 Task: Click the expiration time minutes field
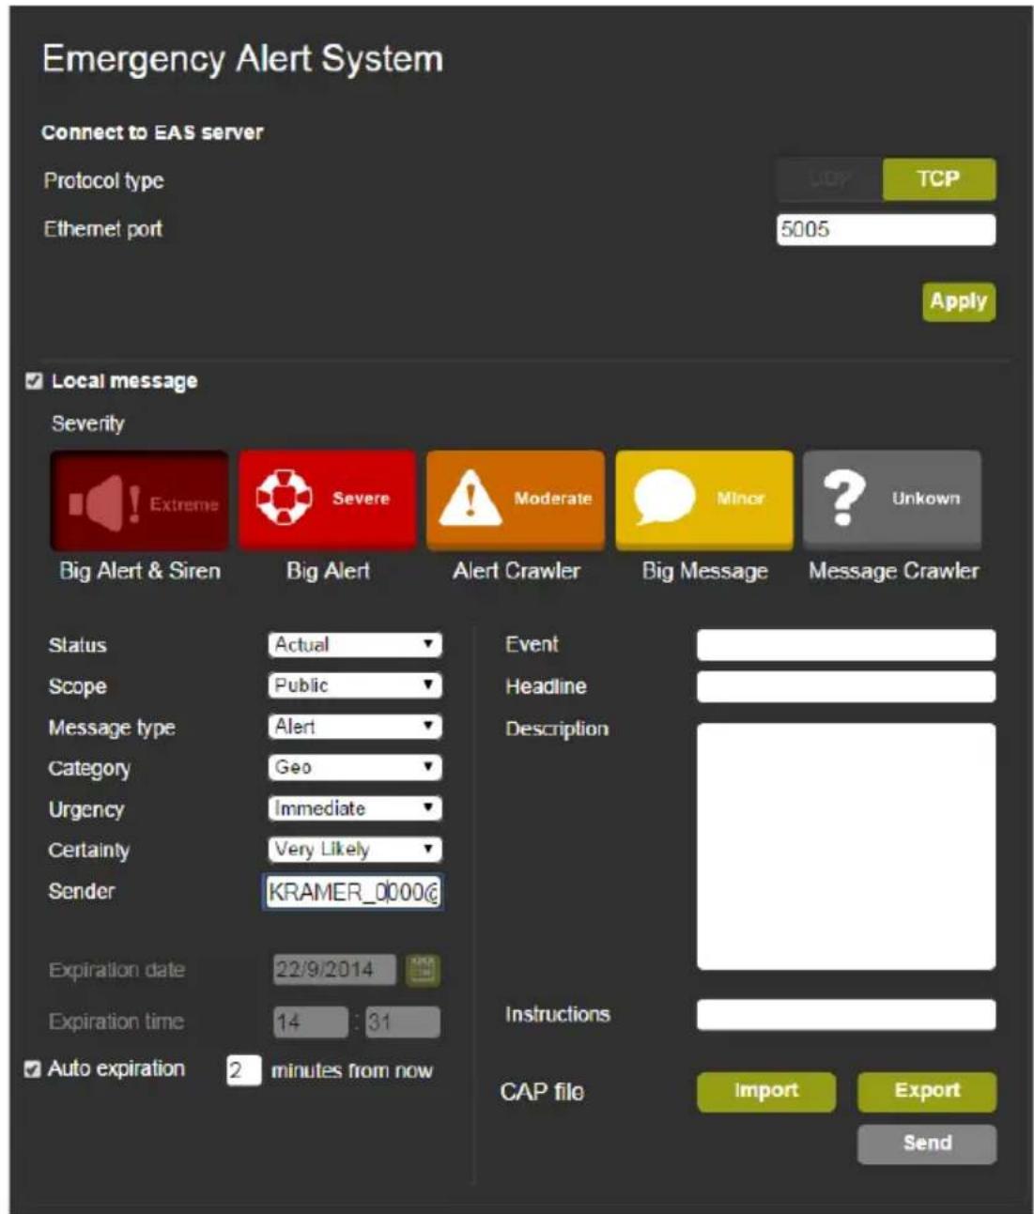(x=402, y=1022)
